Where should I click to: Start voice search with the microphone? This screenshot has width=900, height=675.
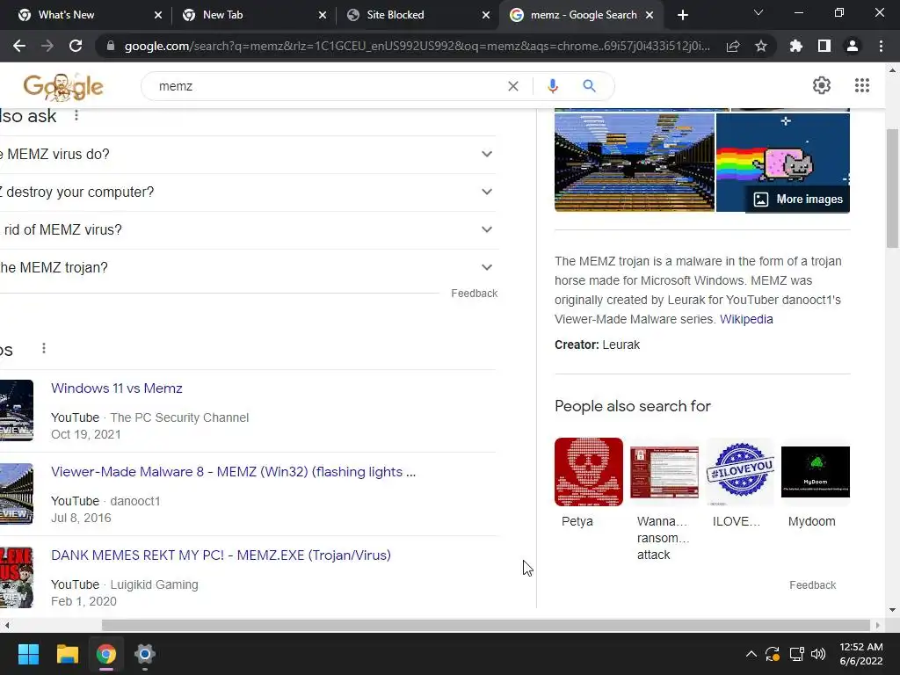click(x=553, y=86)
